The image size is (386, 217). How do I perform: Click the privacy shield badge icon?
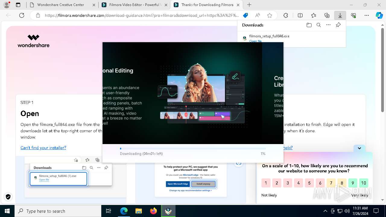pyautogui.click(x=8, y=197)
